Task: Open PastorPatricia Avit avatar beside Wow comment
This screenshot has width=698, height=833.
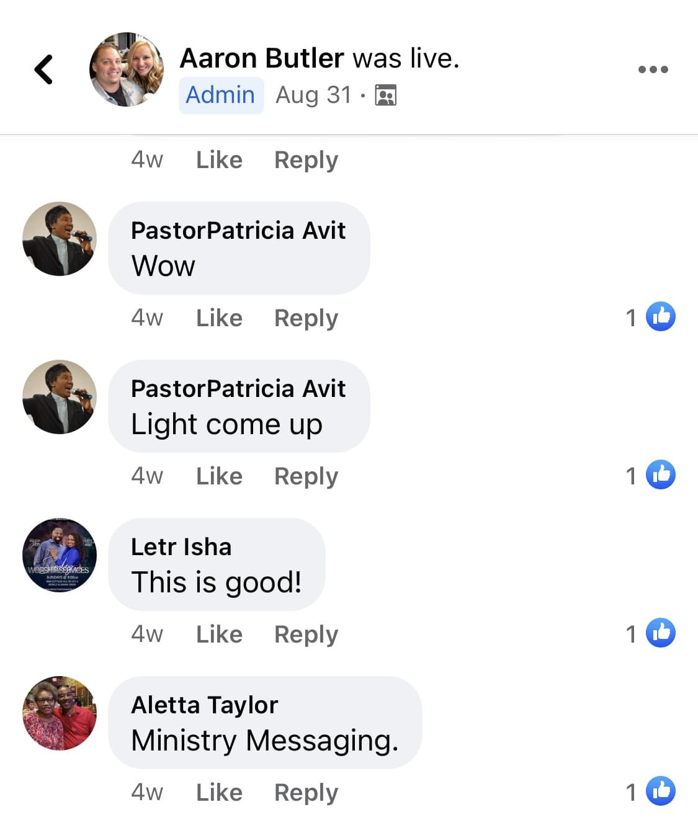Action: (60, 239)
